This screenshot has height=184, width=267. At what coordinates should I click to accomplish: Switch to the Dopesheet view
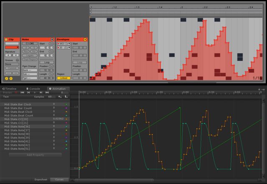[41, 179]
